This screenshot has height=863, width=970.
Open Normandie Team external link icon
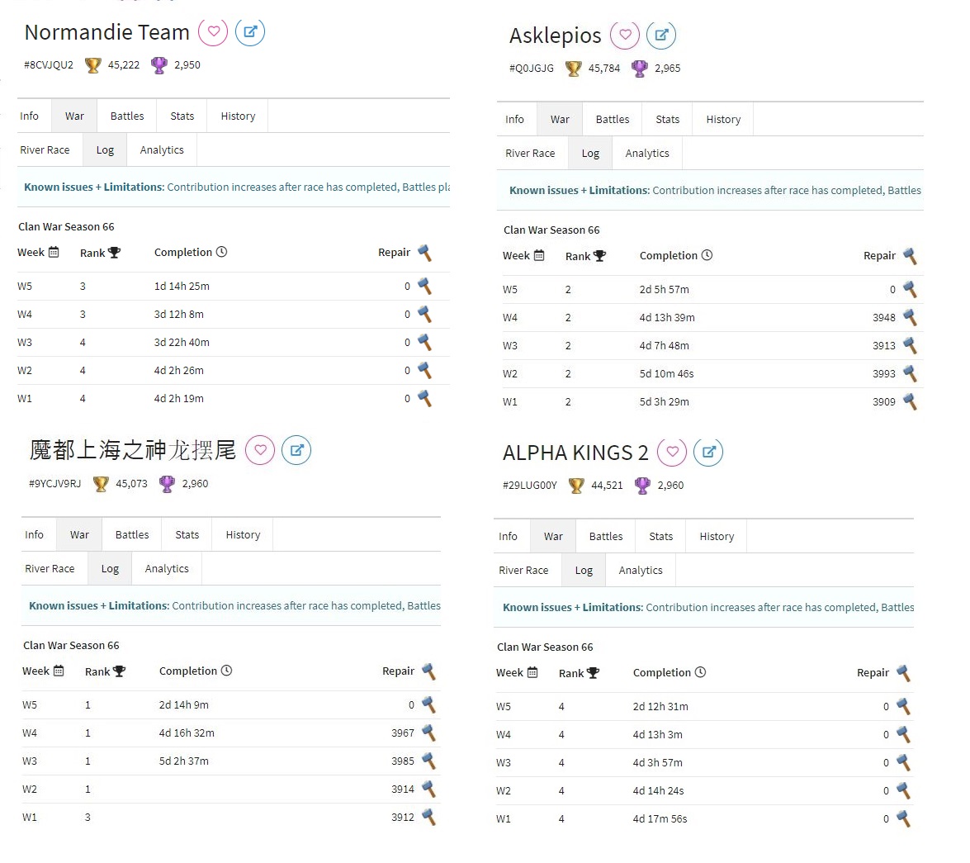[x=250, y=32]
